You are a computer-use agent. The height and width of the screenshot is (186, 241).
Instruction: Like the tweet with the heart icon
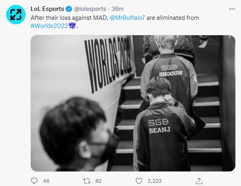[139, 181]
